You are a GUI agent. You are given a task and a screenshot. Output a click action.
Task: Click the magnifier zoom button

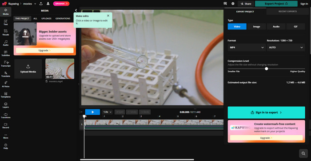tap(303, 153)
